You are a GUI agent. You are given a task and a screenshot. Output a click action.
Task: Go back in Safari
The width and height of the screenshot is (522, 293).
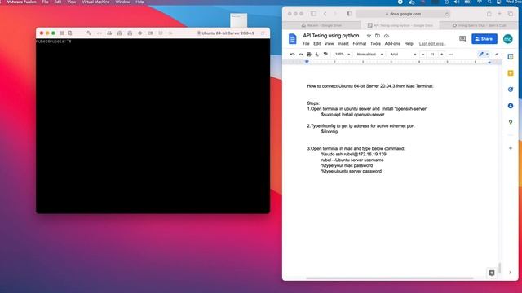pyautogui.click(x=325, y=14)
